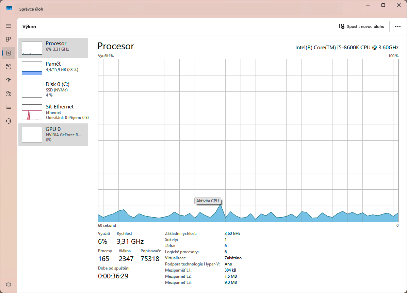Select the Performance page sidebar icon
The height and width of the screenshot is (293, 407).
(x=9, y=53)
